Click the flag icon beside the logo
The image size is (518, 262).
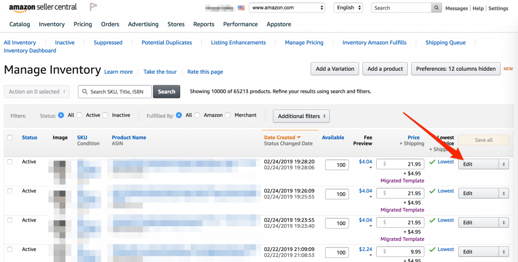click(93, 7)
